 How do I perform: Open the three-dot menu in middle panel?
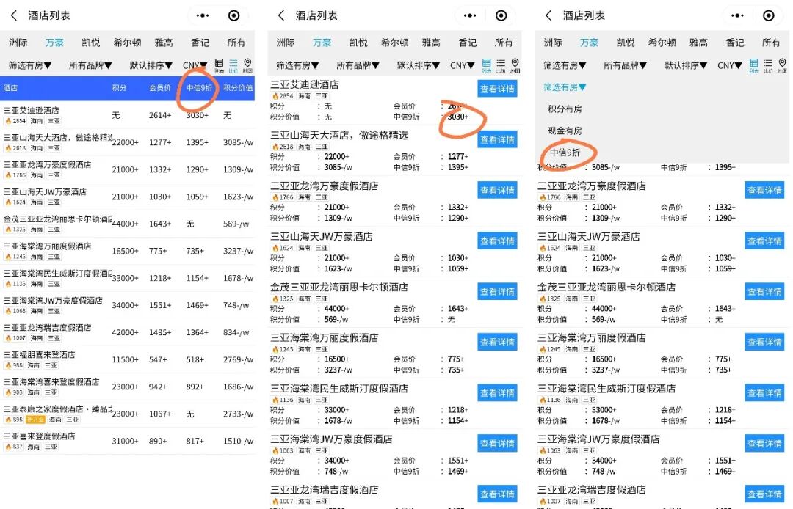[470, 15]
